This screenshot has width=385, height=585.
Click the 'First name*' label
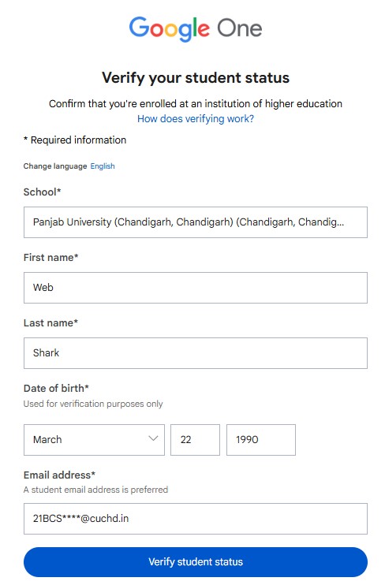click(50, 258)
